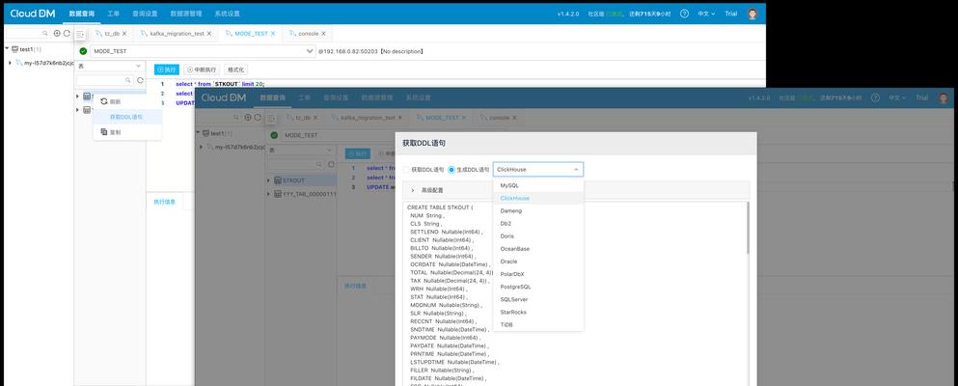The image size is (958, 386).
Task: Choose SQLServer from the database type list
Action: coord(537,299)
